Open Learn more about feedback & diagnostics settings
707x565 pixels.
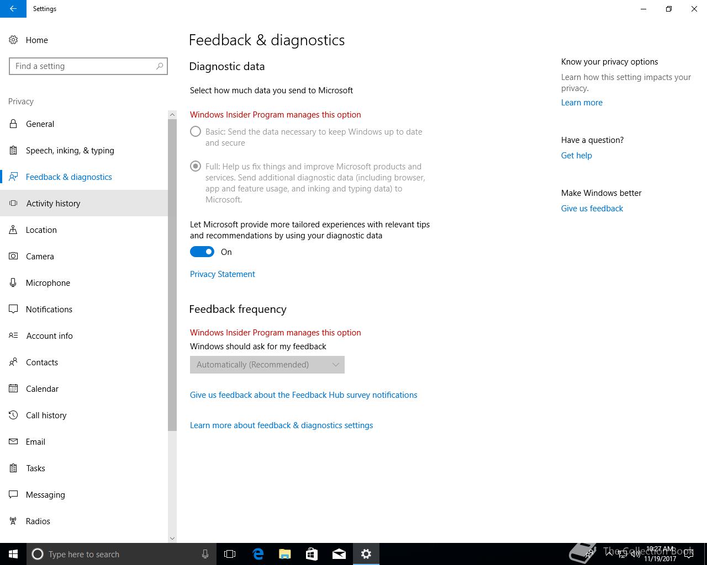click(282, 425)
